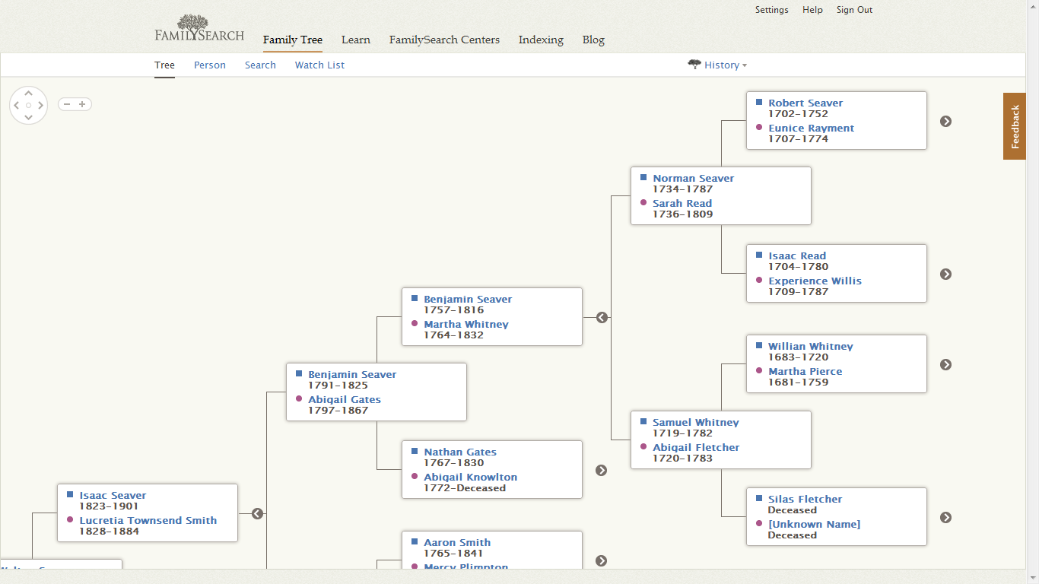Screen dimensions: 1039x584
Task: Open the Feedback side tab
Action: click(1015, 126)
